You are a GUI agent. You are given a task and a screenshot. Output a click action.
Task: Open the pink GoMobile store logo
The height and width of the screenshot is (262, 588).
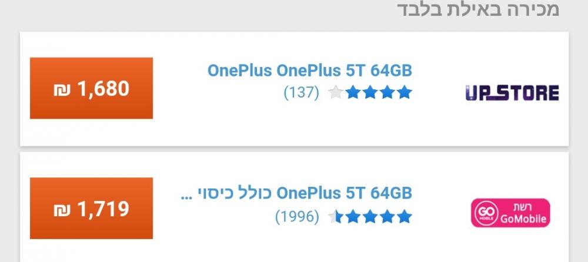tap(510, 213)
